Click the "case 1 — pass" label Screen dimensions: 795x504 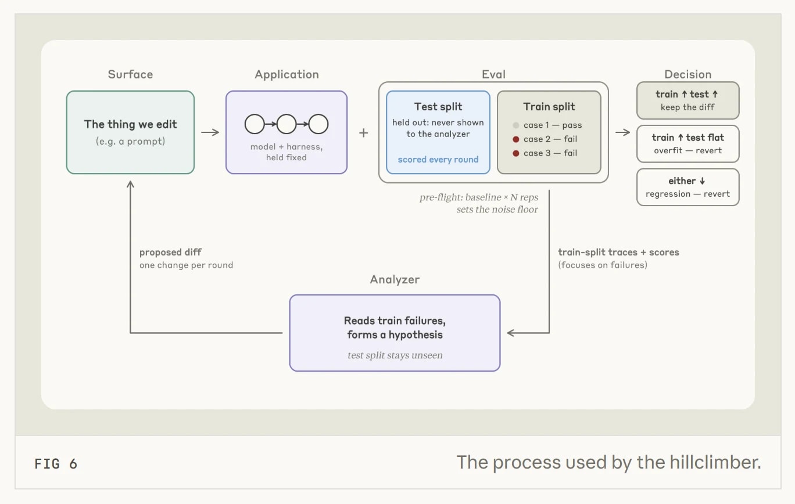553,125
